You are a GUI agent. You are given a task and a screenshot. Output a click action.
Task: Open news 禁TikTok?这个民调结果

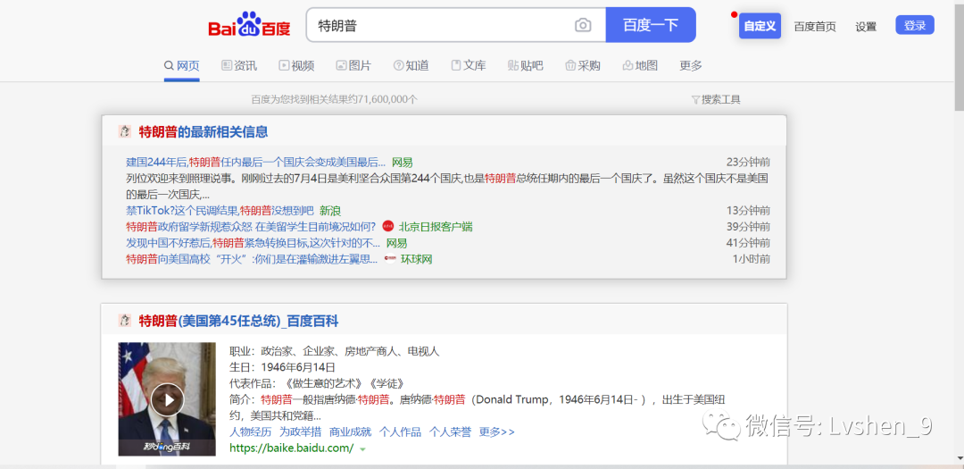click(x=220, y=211)
